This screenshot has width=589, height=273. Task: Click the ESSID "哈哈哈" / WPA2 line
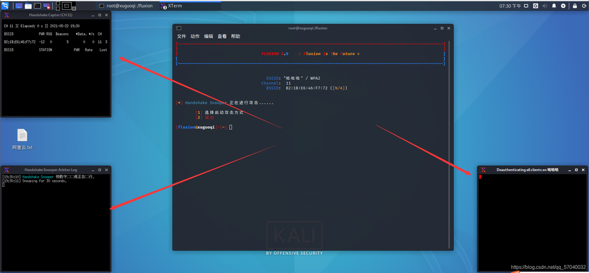click(293, 78)
